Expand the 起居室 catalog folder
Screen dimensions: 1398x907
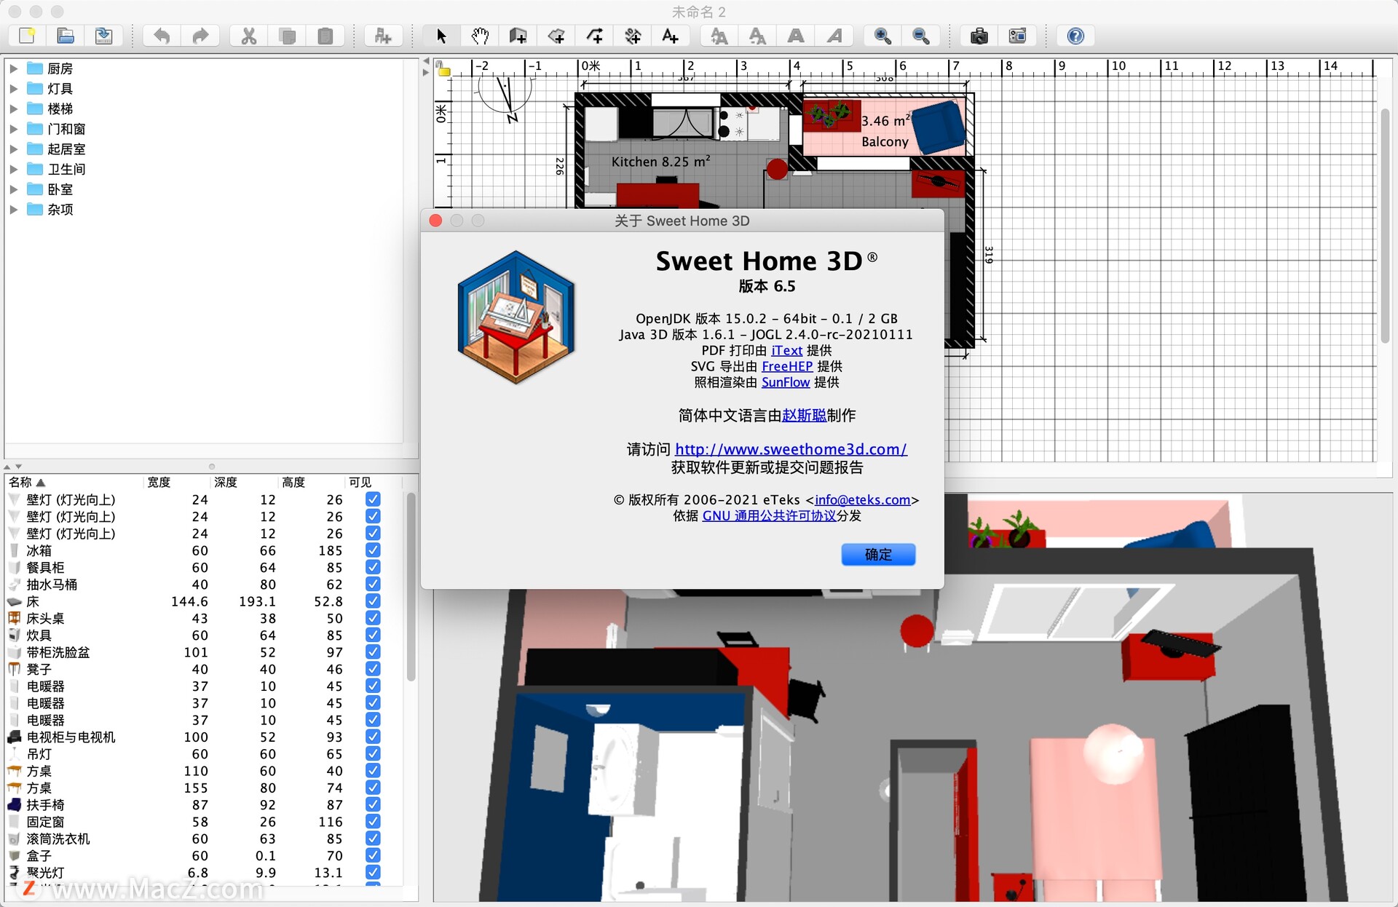click(13, 148)
